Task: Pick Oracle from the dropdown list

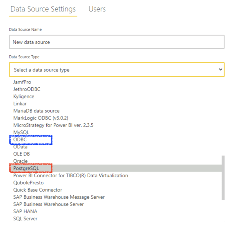Action: click(x=20, y=161)
